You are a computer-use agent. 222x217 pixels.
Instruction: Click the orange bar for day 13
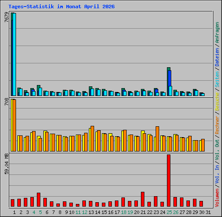pyautogui.click(x=92, y=138)
